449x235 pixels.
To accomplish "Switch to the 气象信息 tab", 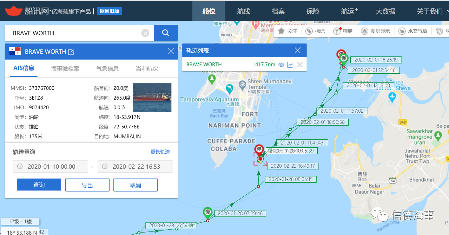I will tap(107, 69).
